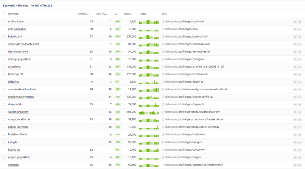Open chart icon for dalzell sc row
Image resolution: width=305 pixels, height=169 pixels.
click(300, 82)
